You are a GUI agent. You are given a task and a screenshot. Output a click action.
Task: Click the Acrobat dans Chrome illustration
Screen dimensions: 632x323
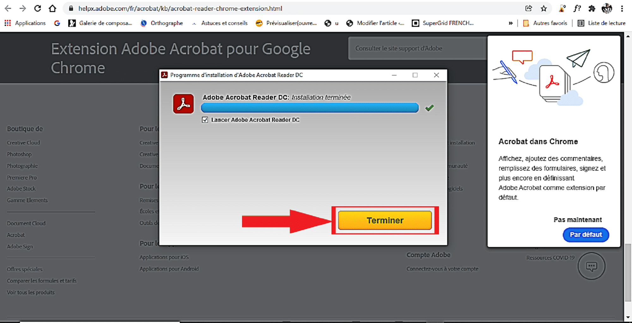click(x=554, y=77)
